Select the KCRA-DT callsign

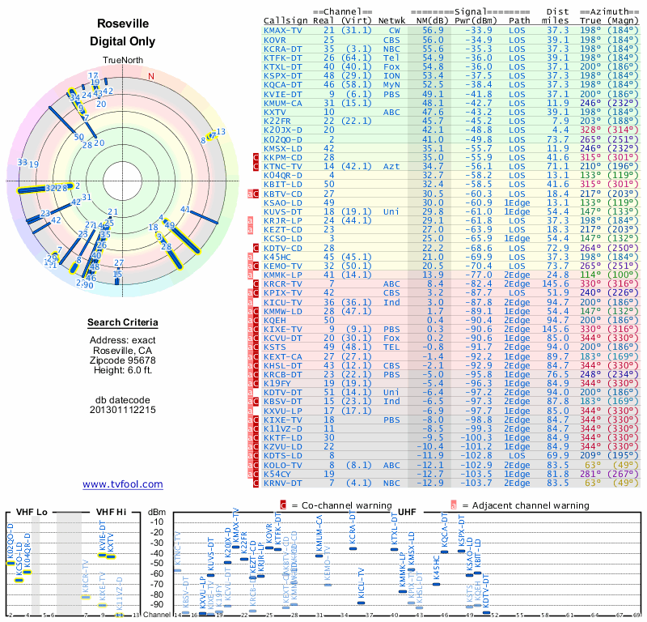pyautogui.click(x=282, y=49)
